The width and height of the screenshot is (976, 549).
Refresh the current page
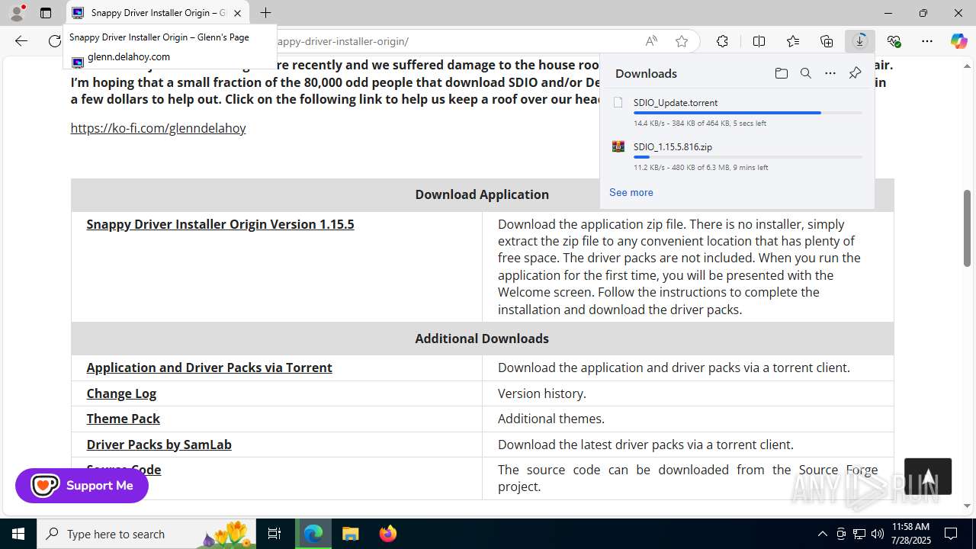click(x=55, y=41)
